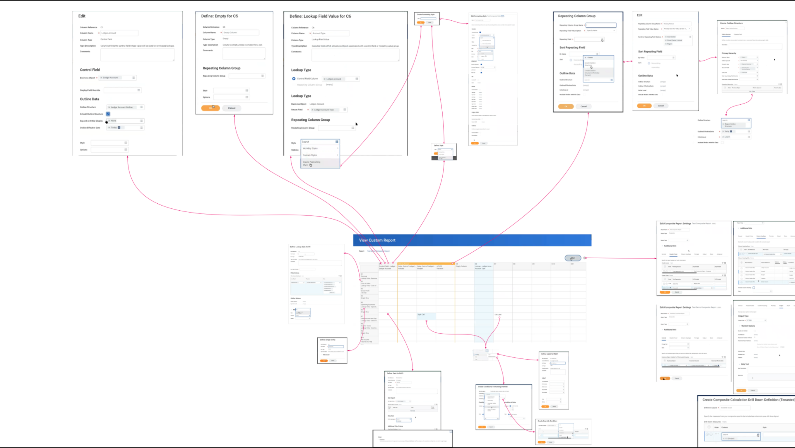Check Include Nodes with No Data under Initial Level

click(722, 143)
